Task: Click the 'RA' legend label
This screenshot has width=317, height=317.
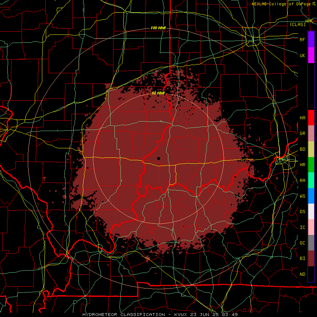Action: [302, 181]
